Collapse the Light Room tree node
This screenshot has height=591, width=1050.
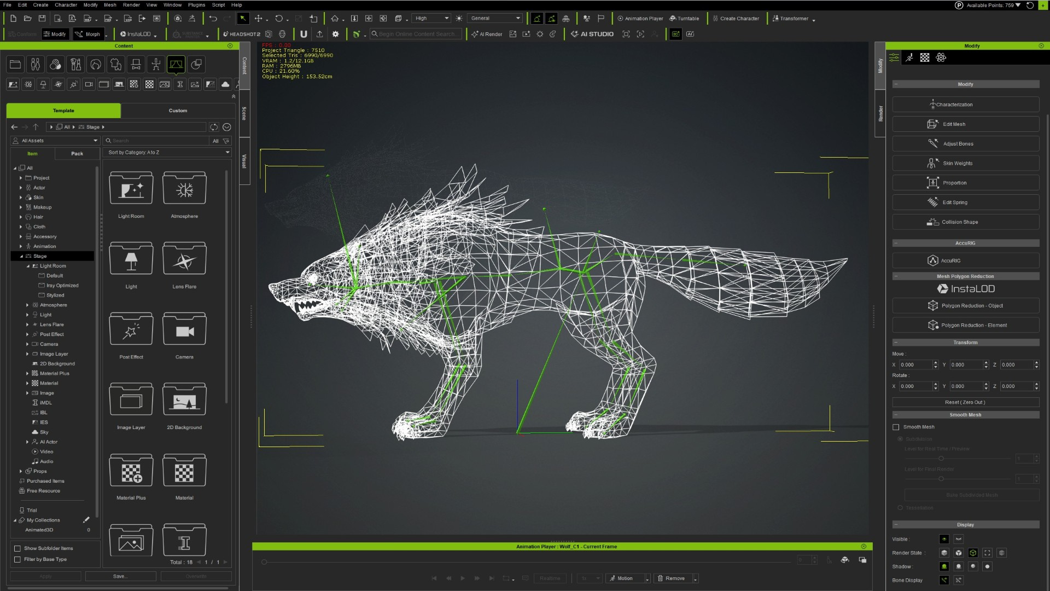click(28, 266)
